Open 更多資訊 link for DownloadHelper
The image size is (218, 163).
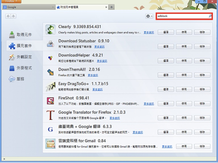[102, 61]
